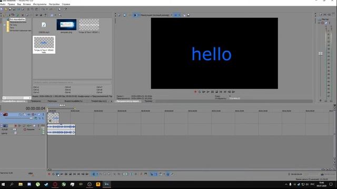Image resolution: width=337 pixels, height=189 pixels.
Task: Start media preview in Project Media toolbar
Action: (x=37, y=15)
